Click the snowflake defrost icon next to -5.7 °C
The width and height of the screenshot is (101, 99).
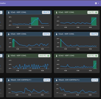[x=96, y=56]
